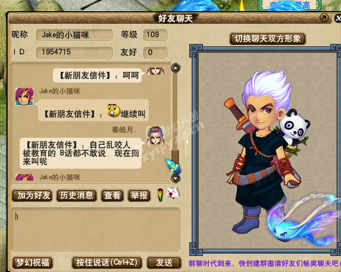341x272 pixels.
Task: Open 历史消息 message history
Action: [x=77, y=195]
